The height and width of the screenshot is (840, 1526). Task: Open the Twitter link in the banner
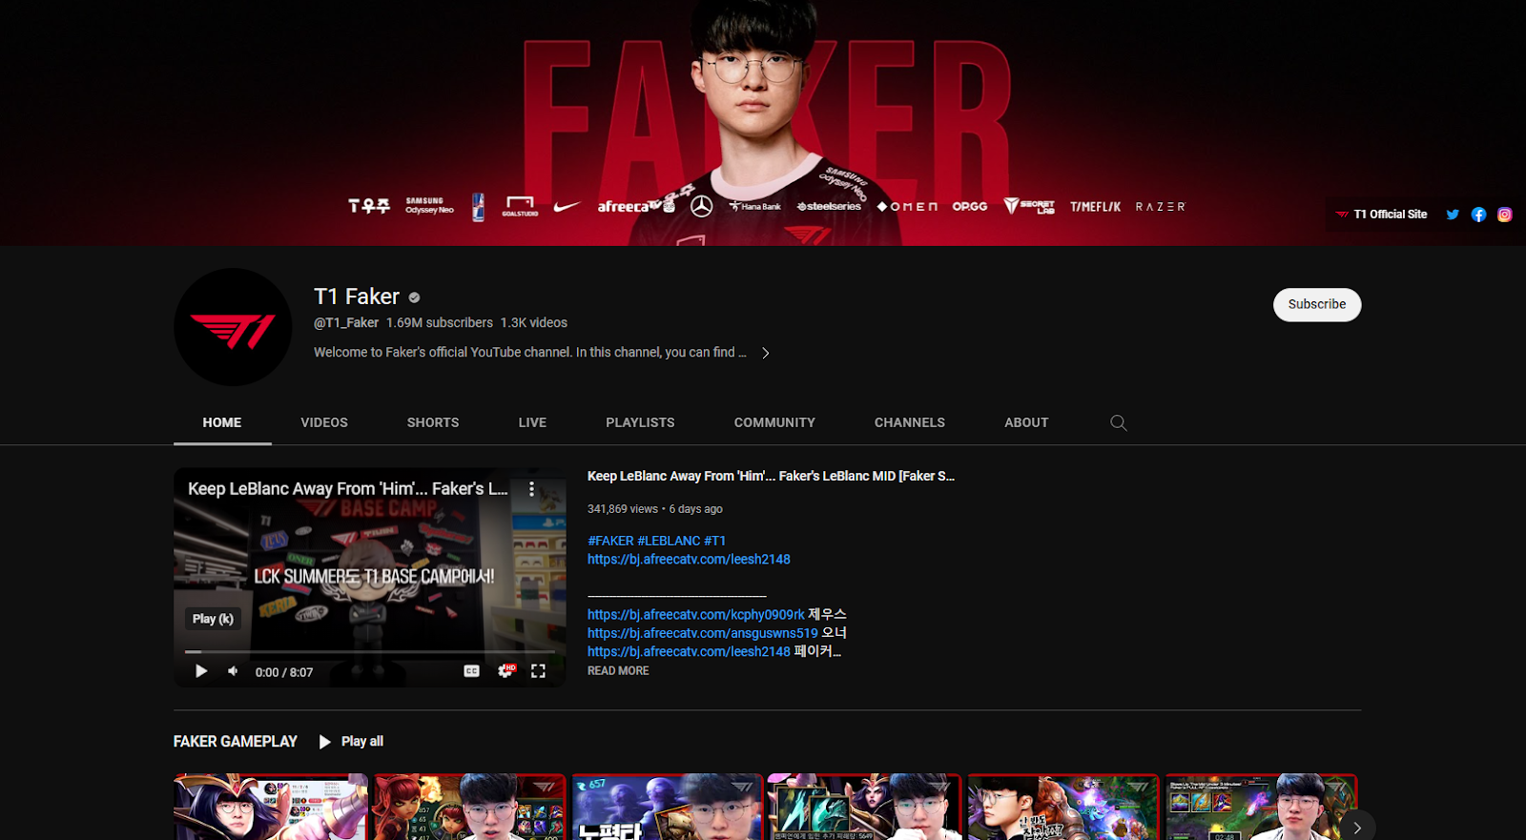pyautogui.click(x=1453, y=215)
